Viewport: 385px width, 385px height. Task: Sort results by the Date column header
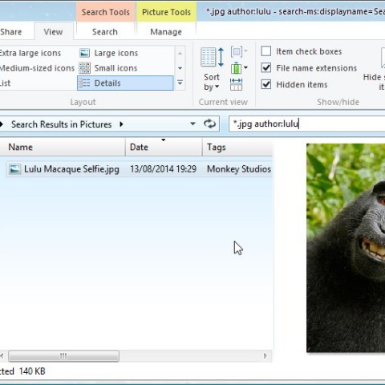click(x=164, y=147)
